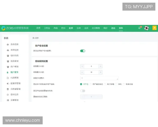The width and height of the screenshot is (158, 127).
Task: Click the 系统检测 gauge icon
Action: tap(8, 50)
